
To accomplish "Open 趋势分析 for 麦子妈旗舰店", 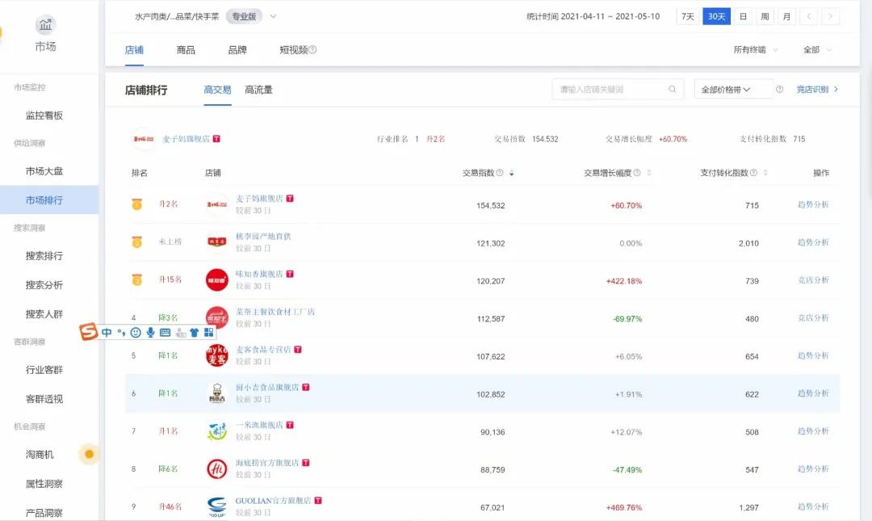I will (x=812, y=206).
